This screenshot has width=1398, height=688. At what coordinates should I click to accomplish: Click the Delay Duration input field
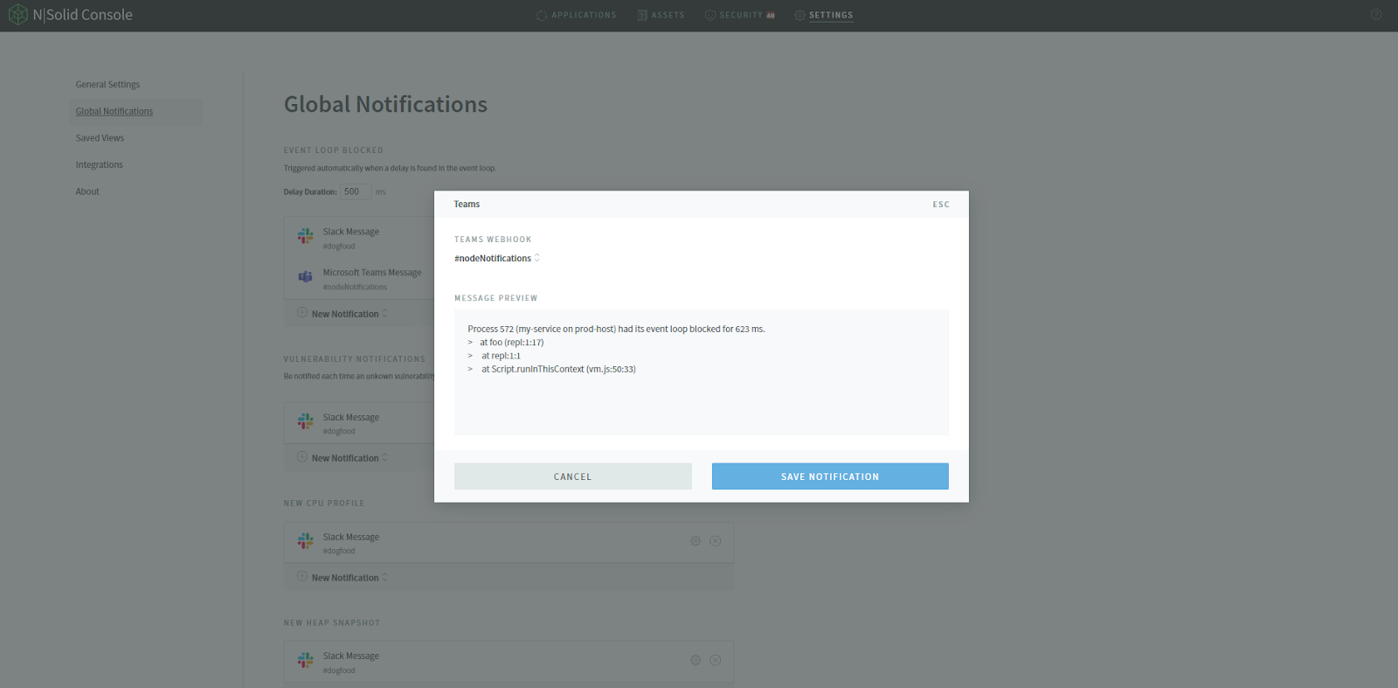[x=356, y=191]
